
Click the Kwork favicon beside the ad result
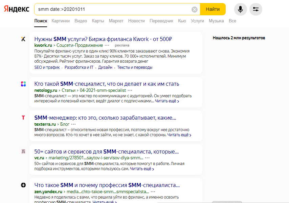(x=23, y=39)
